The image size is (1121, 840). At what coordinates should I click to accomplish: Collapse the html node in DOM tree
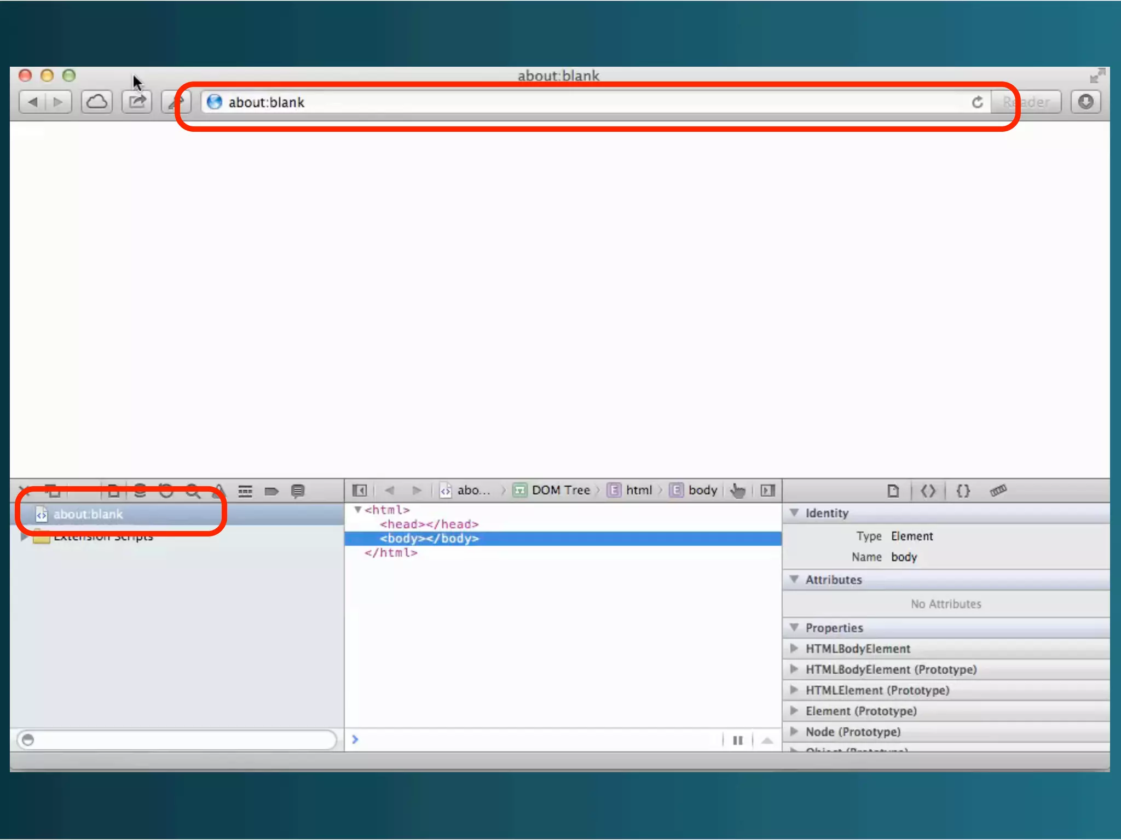click(x=357, y=510)
